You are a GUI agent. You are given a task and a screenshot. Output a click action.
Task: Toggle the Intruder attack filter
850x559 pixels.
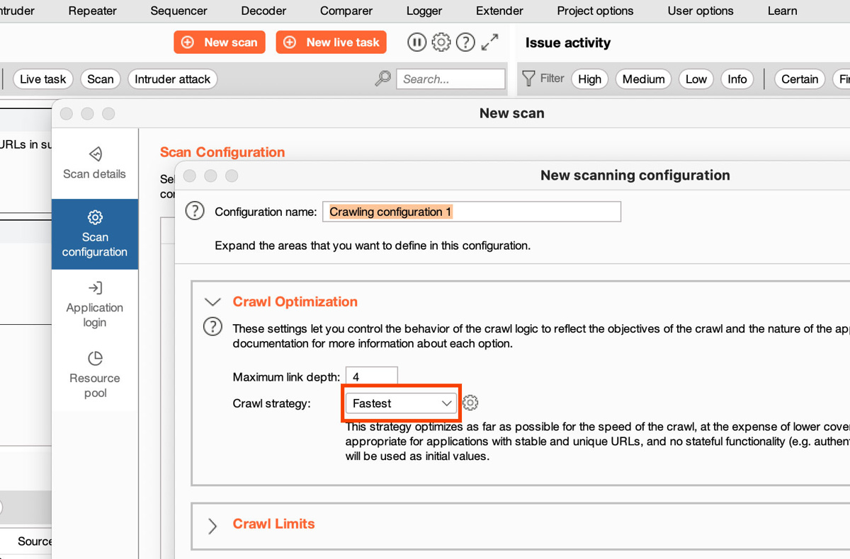tap(172, 79)
